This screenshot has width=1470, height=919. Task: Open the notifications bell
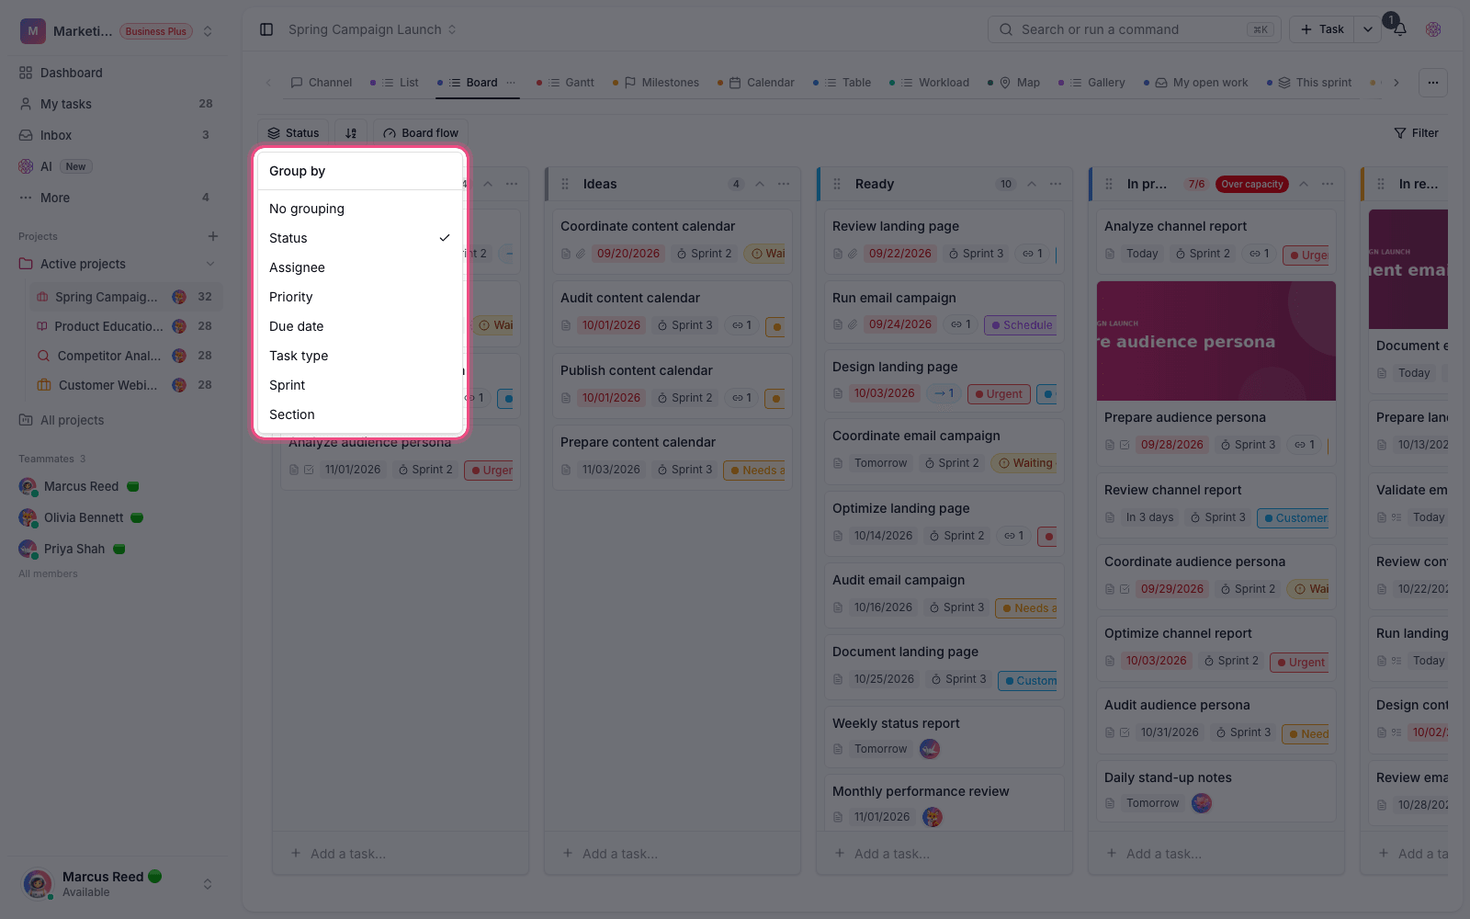(1400, 29)
